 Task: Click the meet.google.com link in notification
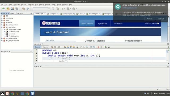pyautogui.click(x=130, y=7)
